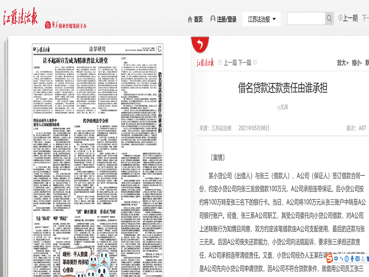Open the "团"聚正能量 青春正当时 article in thumbnail
The image size is (369, 277).
[95, 211]
